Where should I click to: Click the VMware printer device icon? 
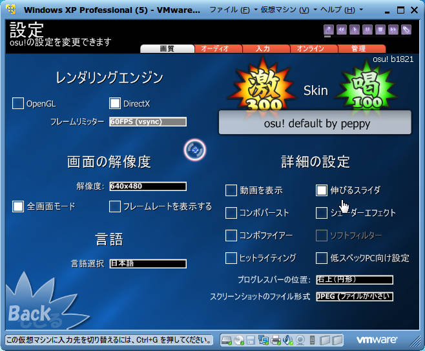tap(276, 340)
